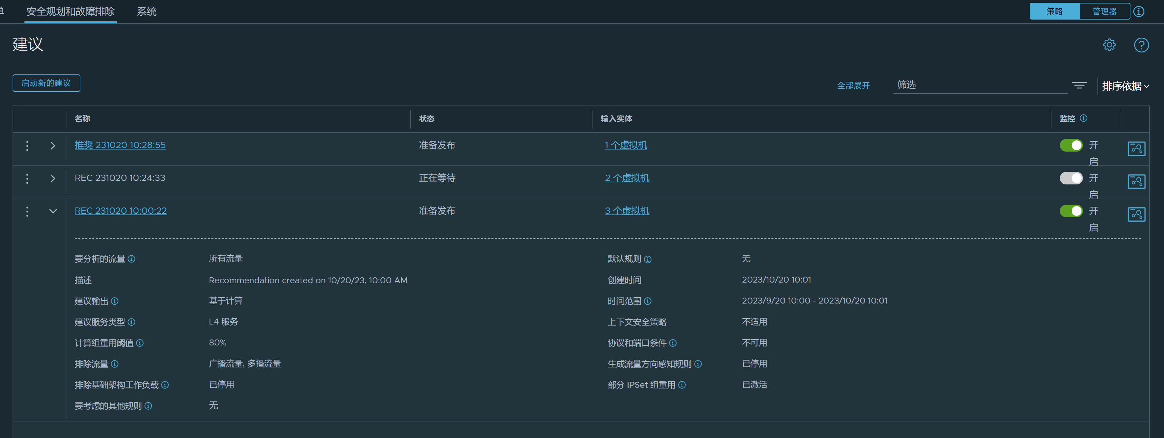
Task: Open the topology view icon for REC 231020 10:24:33
Action: point(1136,182)
